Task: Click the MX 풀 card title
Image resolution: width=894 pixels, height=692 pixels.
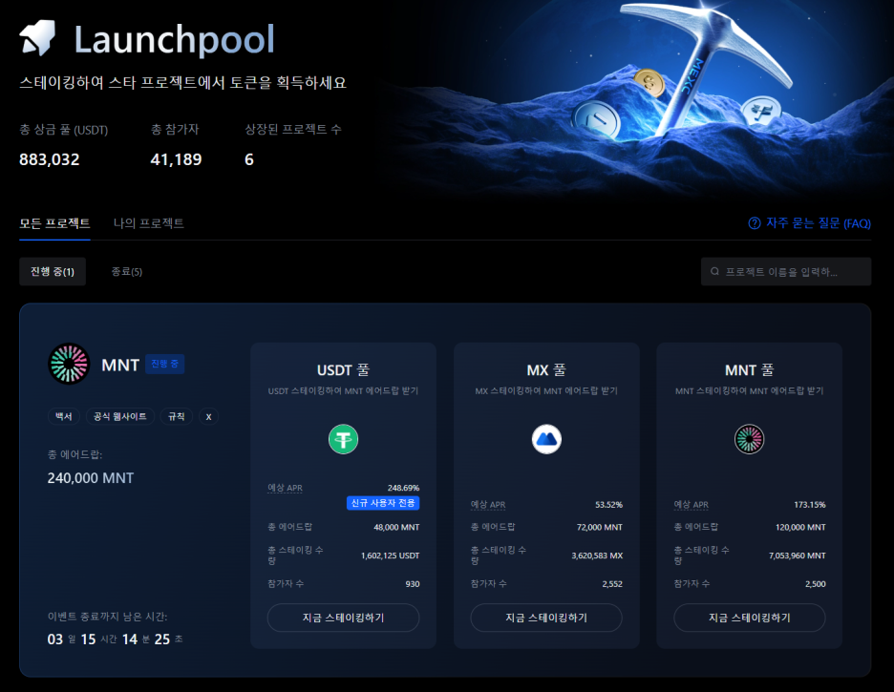Action: [x=546, y=370]
